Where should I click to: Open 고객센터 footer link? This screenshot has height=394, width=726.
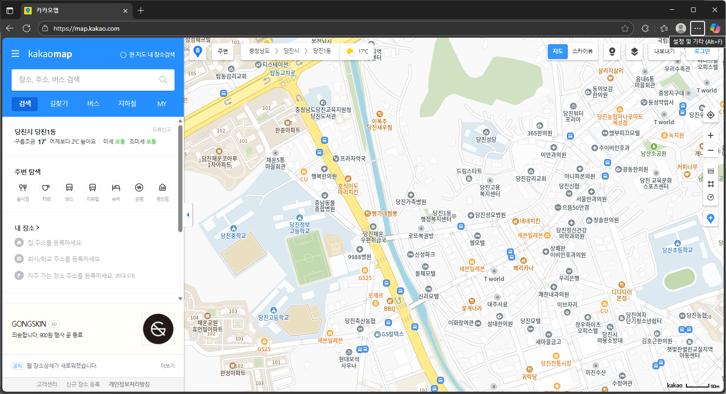[47, 384]
